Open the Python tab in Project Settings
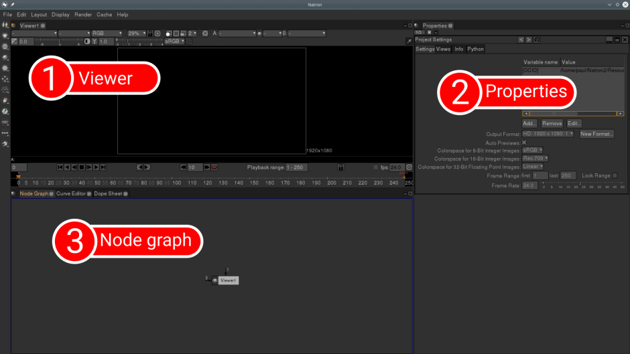 coord(475,49)
